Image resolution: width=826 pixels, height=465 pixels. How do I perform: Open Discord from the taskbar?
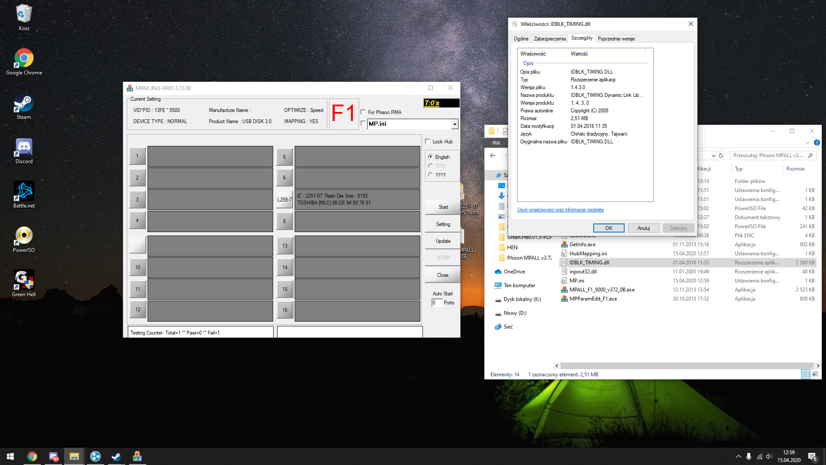53,456
